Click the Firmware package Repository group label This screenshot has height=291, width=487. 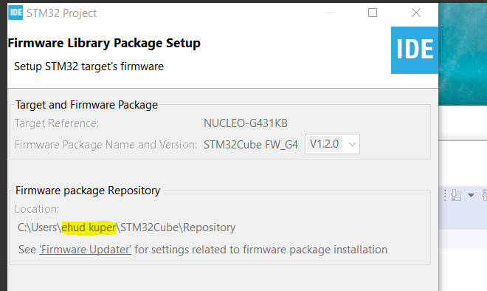coord(88,191)
